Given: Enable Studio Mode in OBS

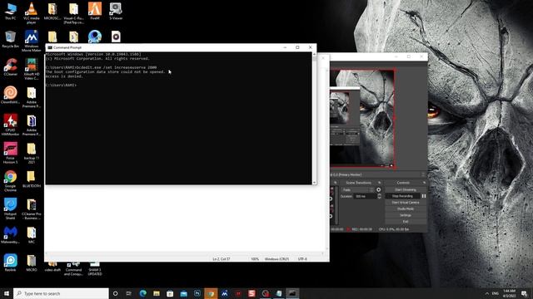Looking at the screenshot, I should (x=406, y=208).
